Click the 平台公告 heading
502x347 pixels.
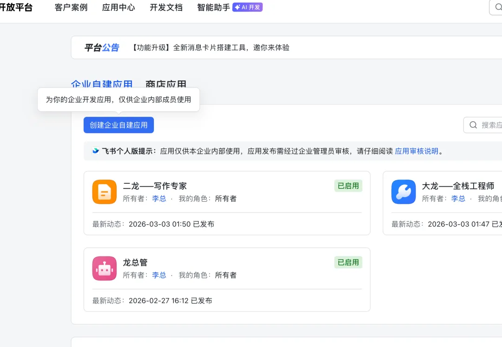(102, 48)
